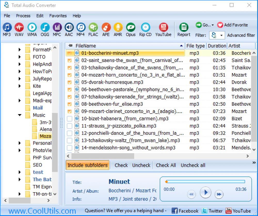Open the Filter dropdown
The width and height of the screenshot is (258, 216).
pos(221,35)
